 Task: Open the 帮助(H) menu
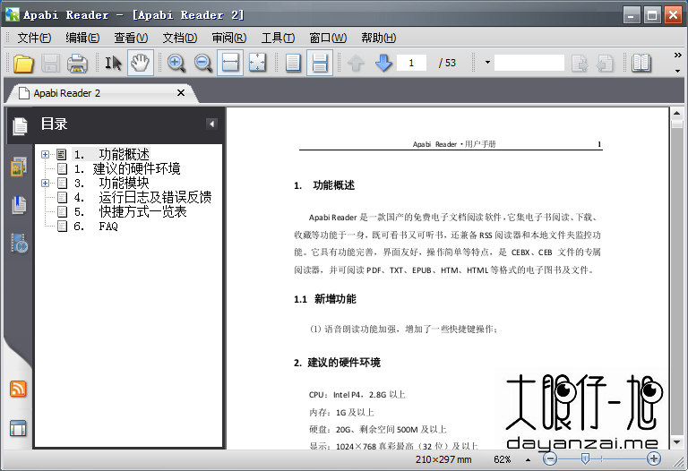coord(379,39)
